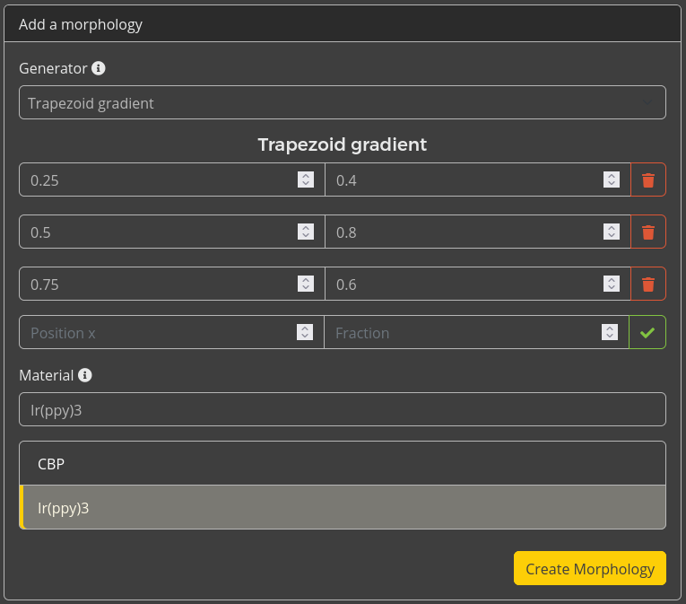This screenshot has width=686, height=604.
Task: Select Ir(ppy)3 from the material list
Action: [342, 508]
